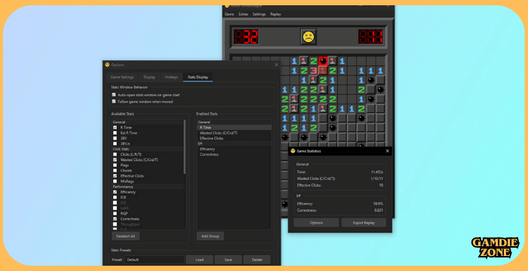Viewport: 528px width, 271px height.
Task: Click the 58.6% efficiency value
Action: tap(378, 204)
